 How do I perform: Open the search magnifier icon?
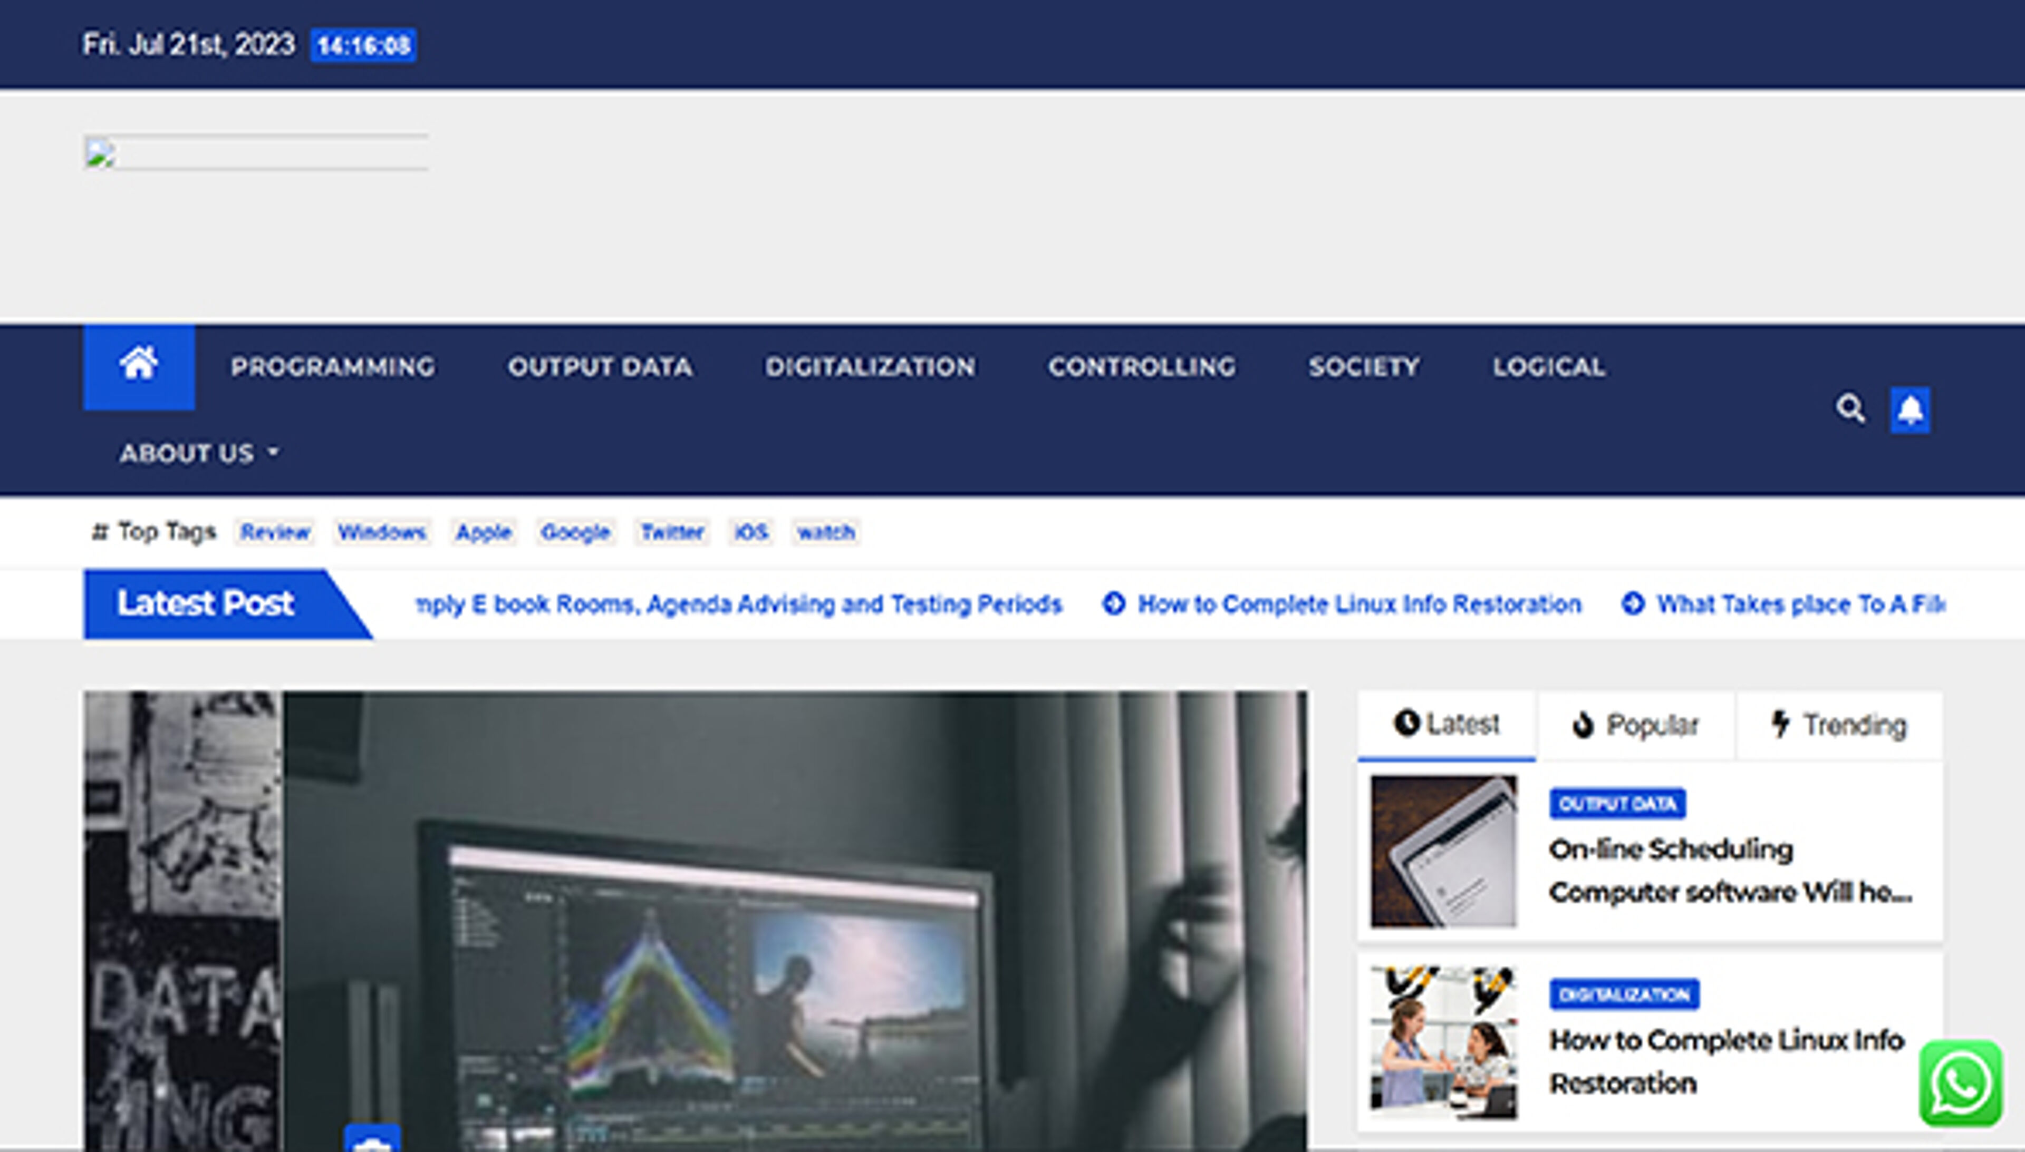tap(1850, 409)
